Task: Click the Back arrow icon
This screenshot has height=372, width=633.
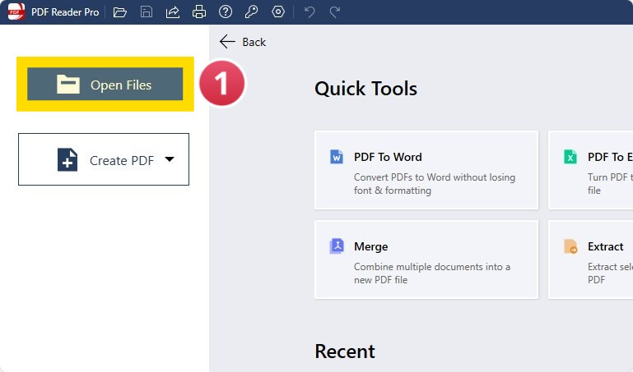Action: (227, 41)
